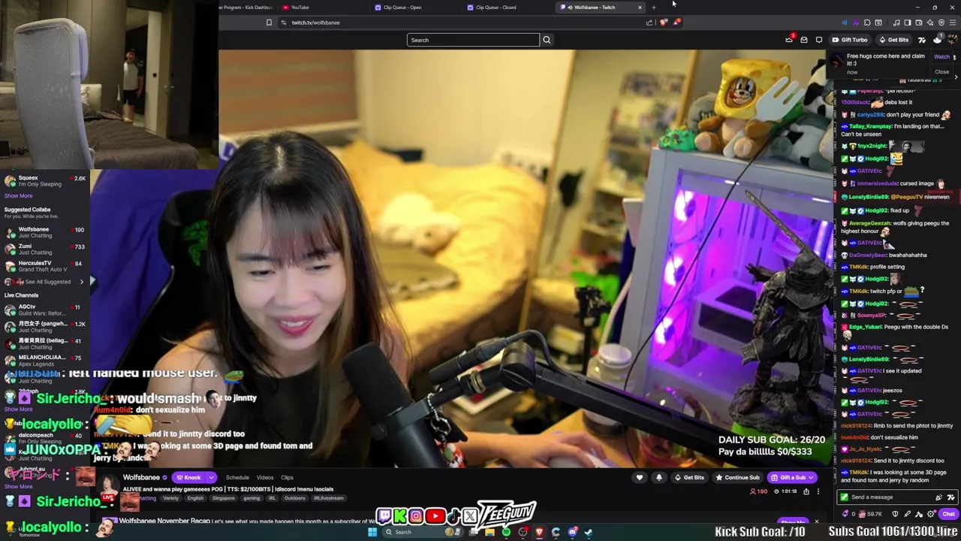Open the browser hamburger menu
Image resolution: width=961 pixels, height=541 pixels.
[x=954, y=23]
